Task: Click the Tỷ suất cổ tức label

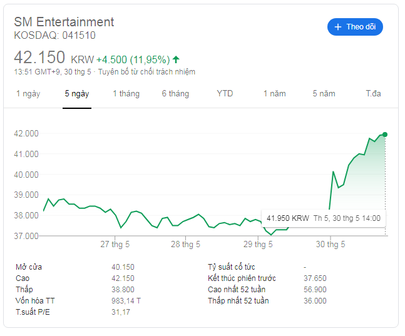Action: click(x=232, y=267)
